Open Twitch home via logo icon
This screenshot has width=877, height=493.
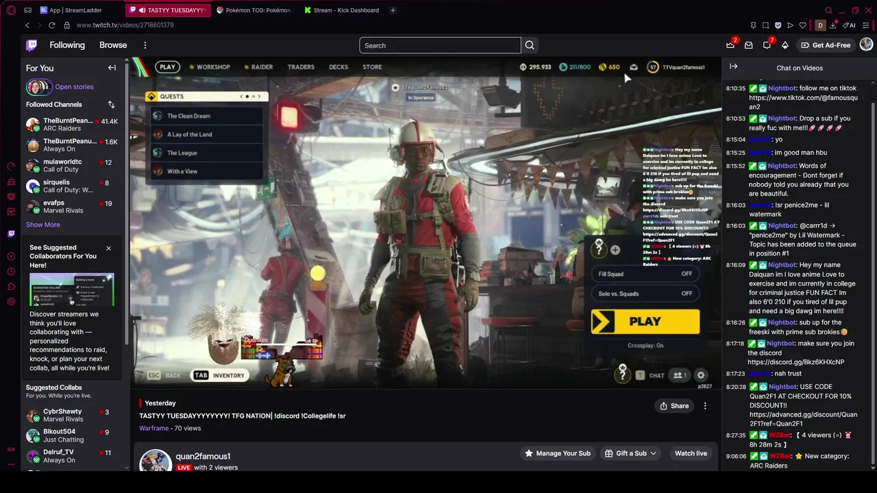(x=32, y=45)
